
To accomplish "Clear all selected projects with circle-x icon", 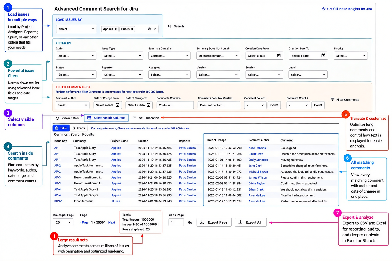I will click(149, 29).
